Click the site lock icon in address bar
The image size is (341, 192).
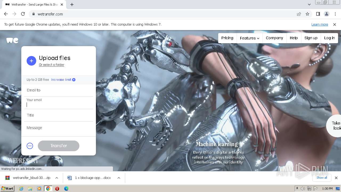click(34, 14)
